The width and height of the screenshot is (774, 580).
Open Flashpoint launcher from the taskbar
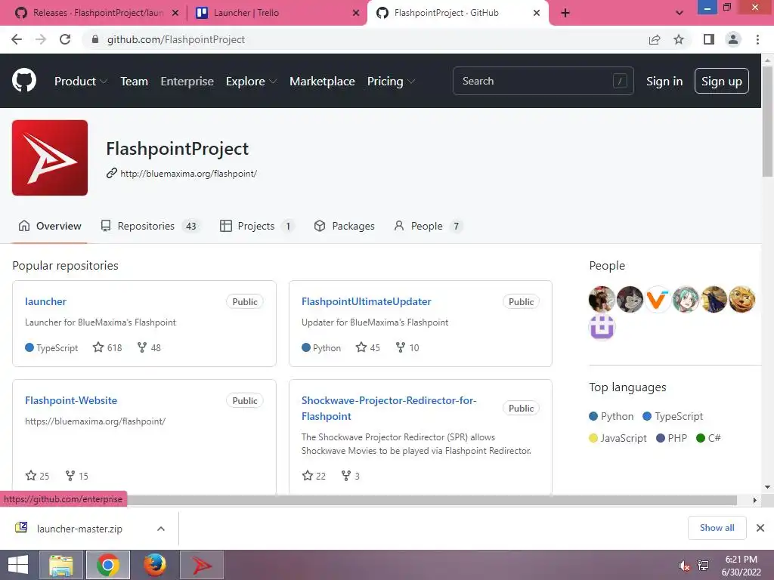(x=202, y=565)
